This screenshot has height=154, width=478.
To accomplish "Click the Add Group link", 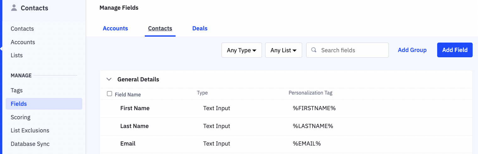I will coord(412,50).
